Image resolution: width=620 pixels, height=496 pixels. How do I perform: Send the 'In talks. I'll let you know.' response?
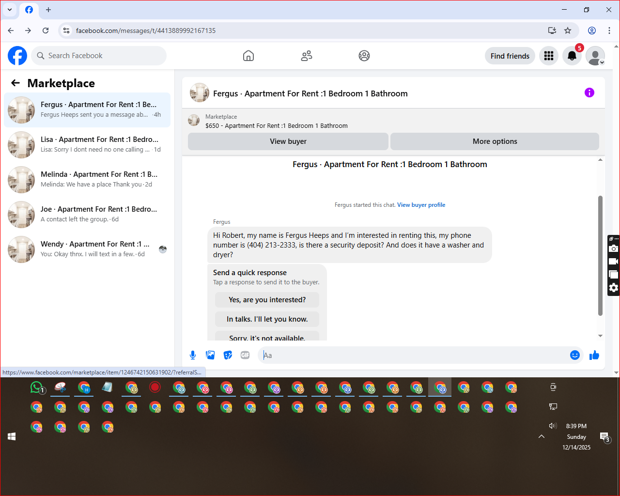coord(267,319)
